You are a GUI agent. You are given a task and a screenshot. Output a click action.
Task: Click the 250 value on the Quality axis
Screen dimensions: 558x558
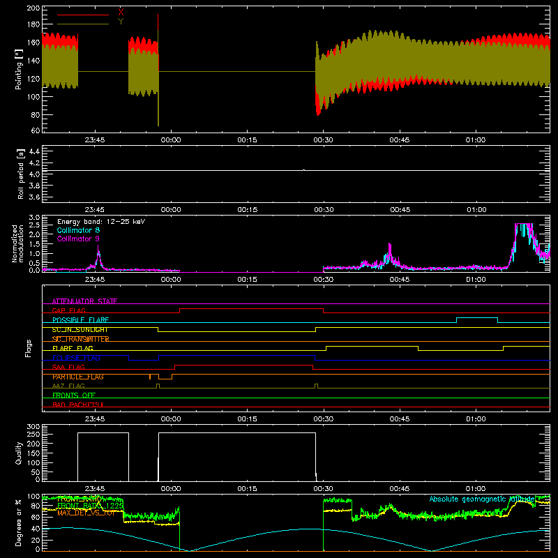coord(33,434)
